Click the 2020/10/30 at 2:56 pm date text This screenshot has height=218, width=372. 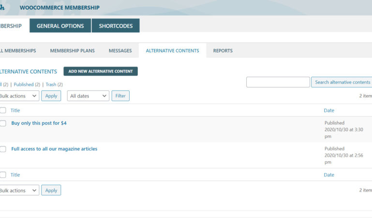pos(344,159)
